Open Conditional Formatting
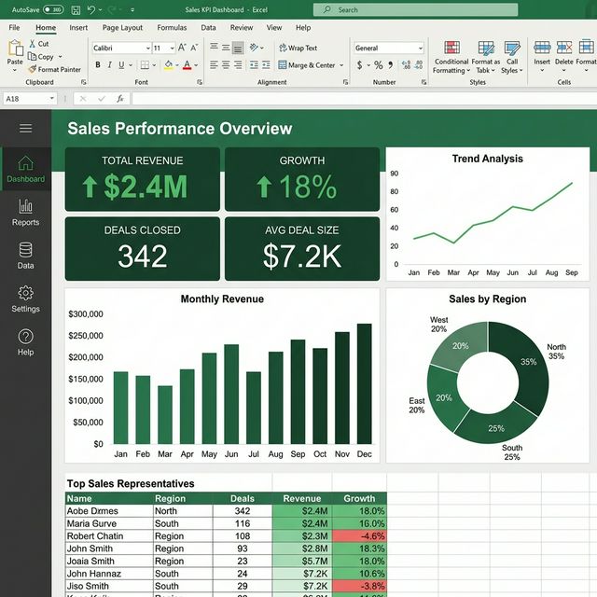The height and width of the screenshot is (597, 597). pyautogui.click(x=451, y=57)
